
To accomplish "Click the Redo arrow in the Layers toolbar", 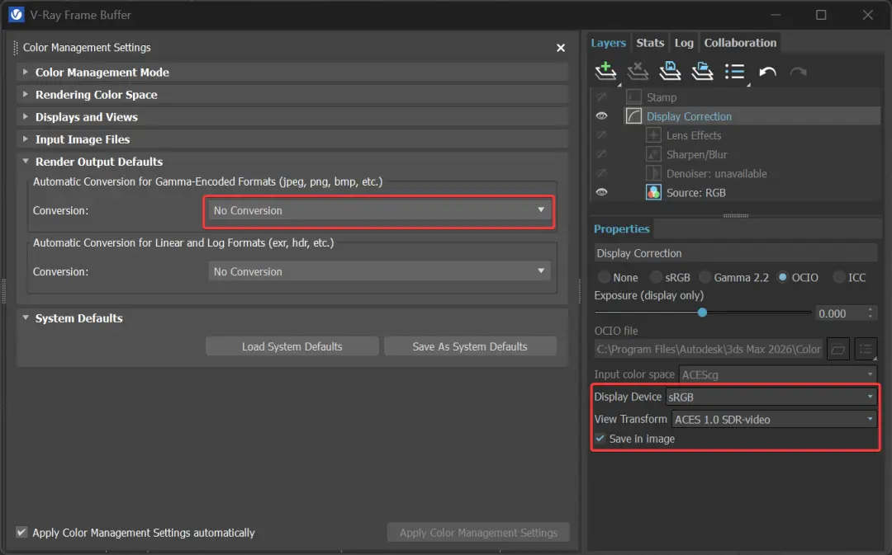I will coord(799,72).
